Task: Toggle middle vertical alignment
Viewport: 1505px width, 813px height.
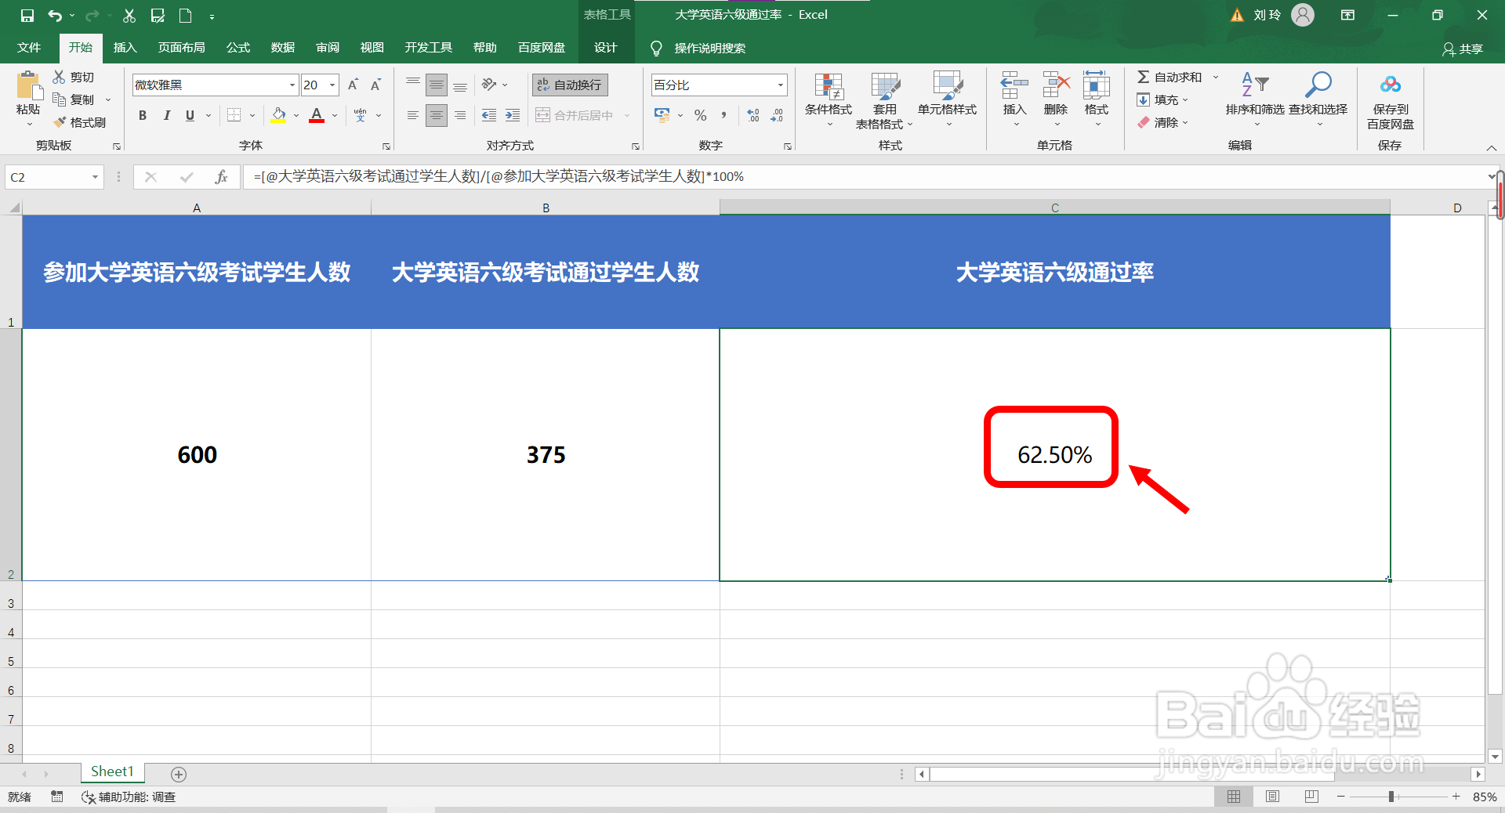Action: (x=437, y=85)
